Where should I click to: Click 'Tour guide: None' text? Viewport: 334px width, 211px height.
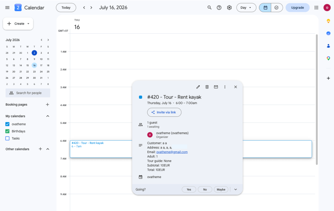coord(159,161)
